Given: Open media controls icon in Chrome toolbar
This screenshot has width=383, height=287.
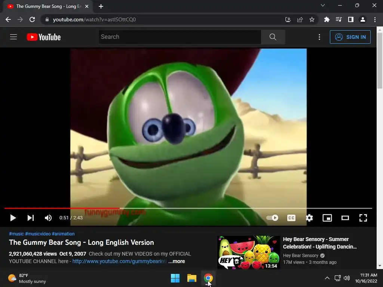Looking at the screenshot, I should (339, 19).
